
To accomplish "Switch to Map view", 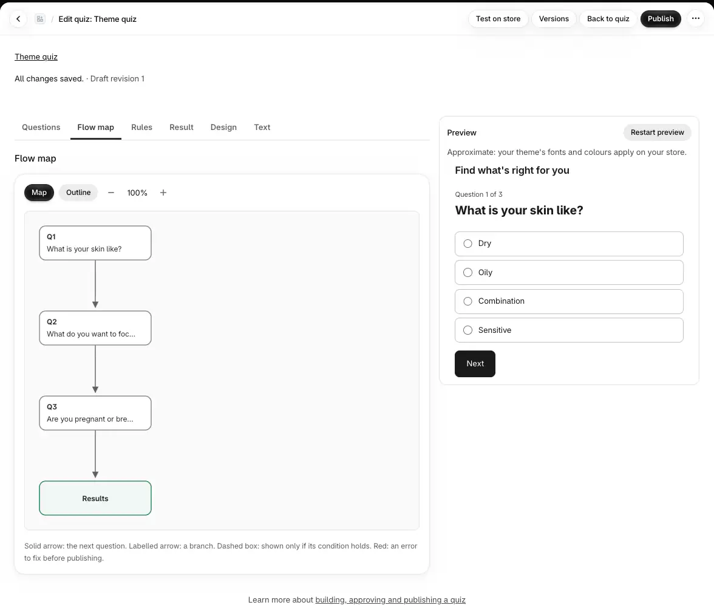I will click(39, 193).
